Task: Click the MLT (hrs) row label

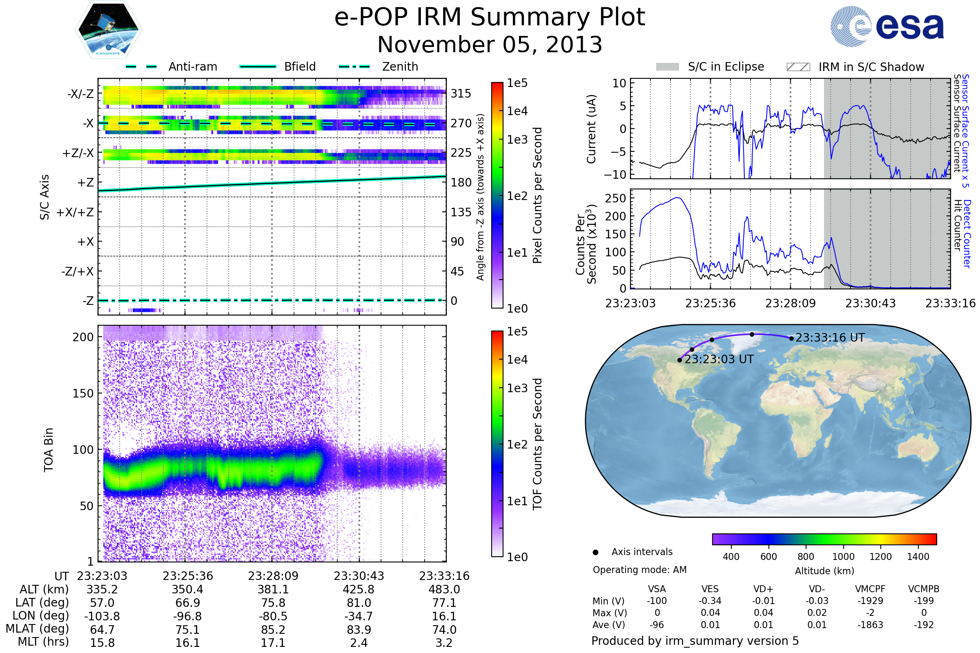Action: [43, 642]
